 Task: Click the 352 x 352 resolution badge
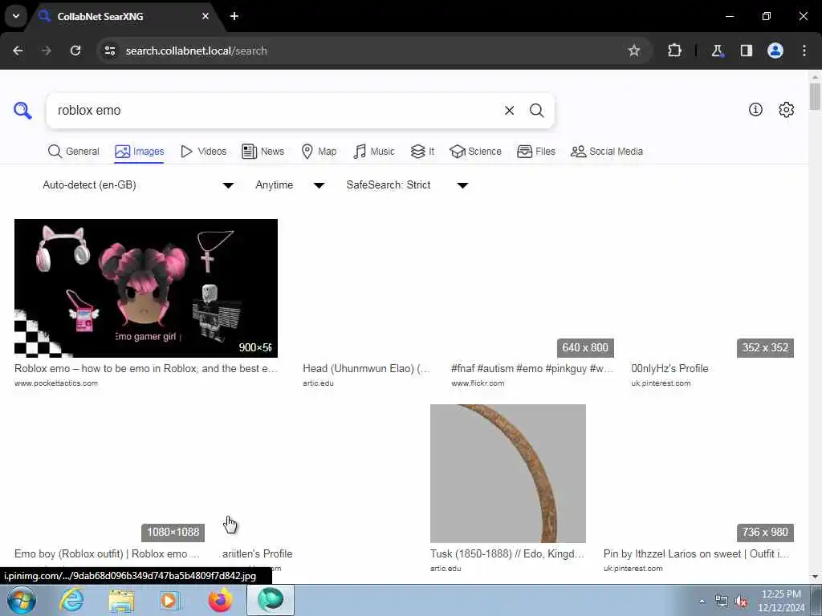pos(765,348)
